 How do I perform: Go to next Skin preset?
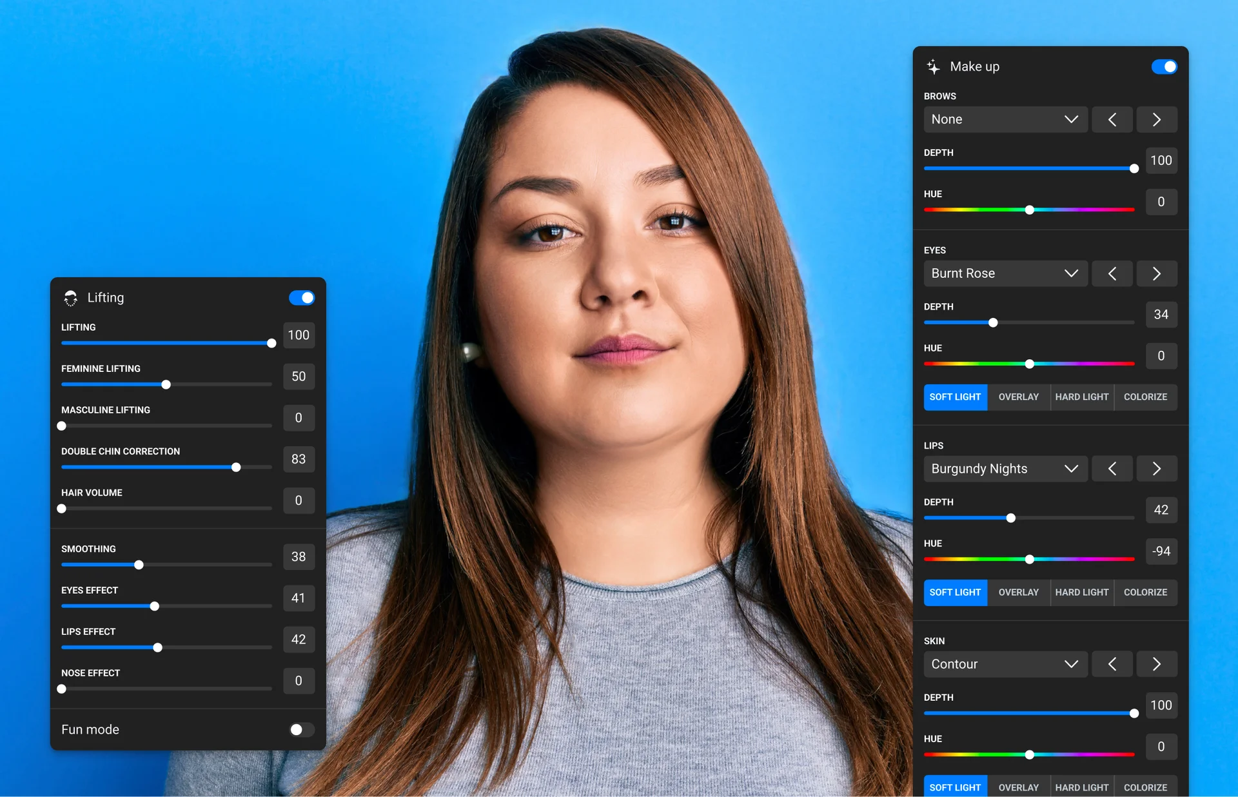point(1157,664)
